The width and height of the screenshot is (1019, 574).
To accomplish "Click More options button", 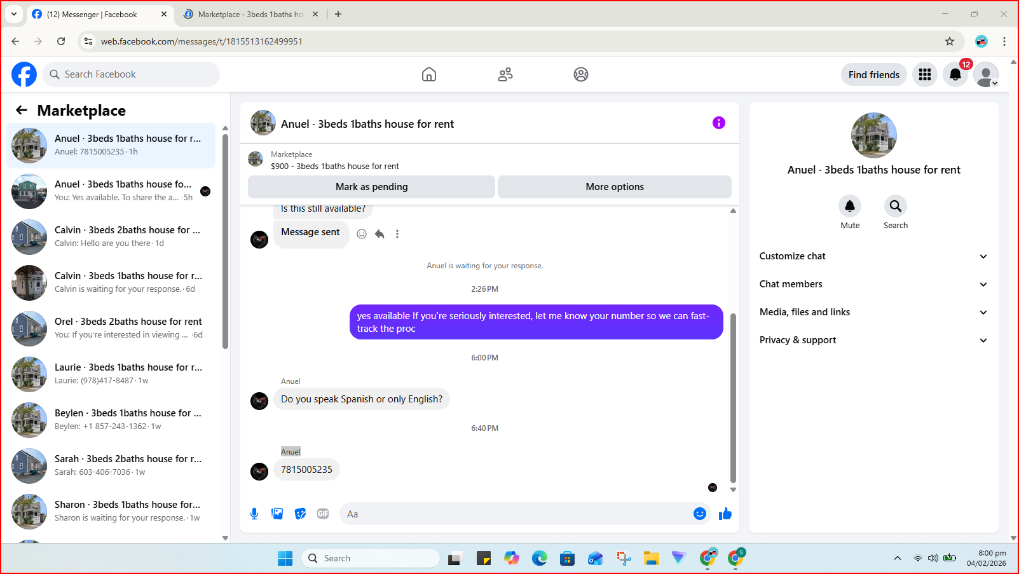I will (x=615, y=187).
